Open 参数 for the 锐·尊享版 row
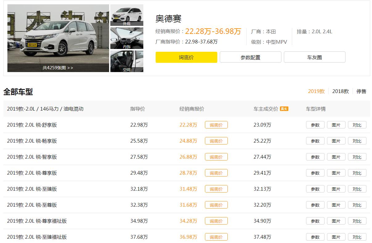This screenshot has height=243, width=372. coord(315,173)
